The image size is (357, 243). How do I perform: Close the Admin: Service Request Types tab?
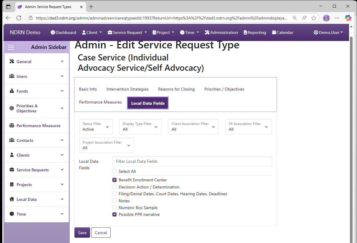81,6
